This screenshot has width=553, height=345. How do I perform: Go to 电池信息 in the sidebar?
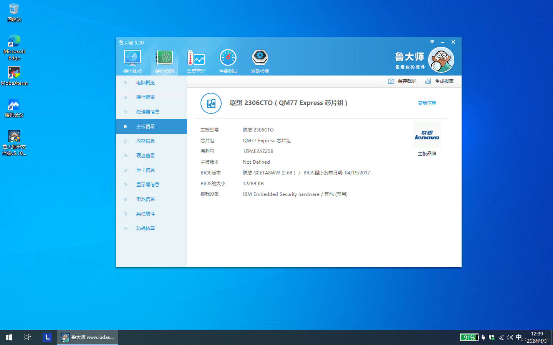click(x=146, y=199)
